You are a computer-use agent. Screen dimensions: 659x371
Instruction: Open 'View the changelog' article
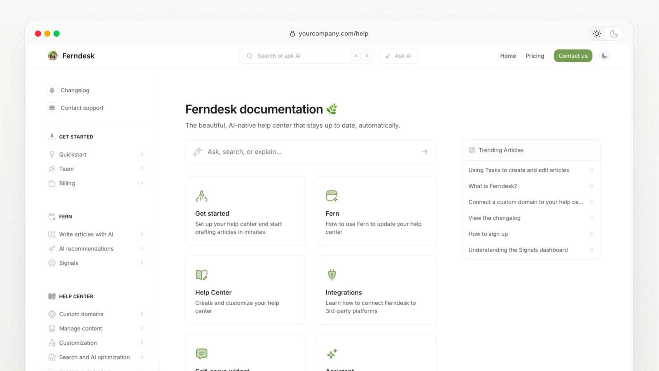coord(531,218)
